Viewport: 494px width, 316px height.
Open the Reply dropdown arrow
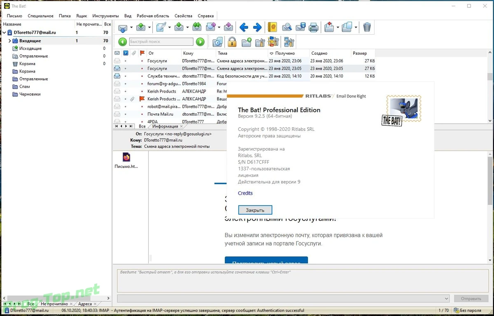tap(188, 28)
